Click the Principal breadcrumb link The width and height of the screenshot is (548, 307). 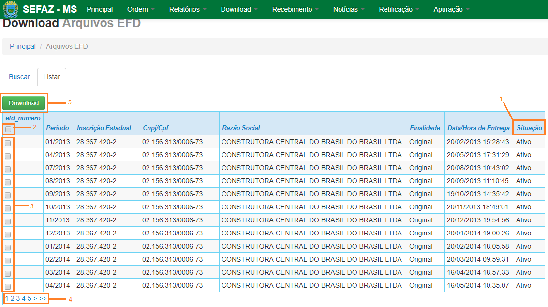coord(23,46)
